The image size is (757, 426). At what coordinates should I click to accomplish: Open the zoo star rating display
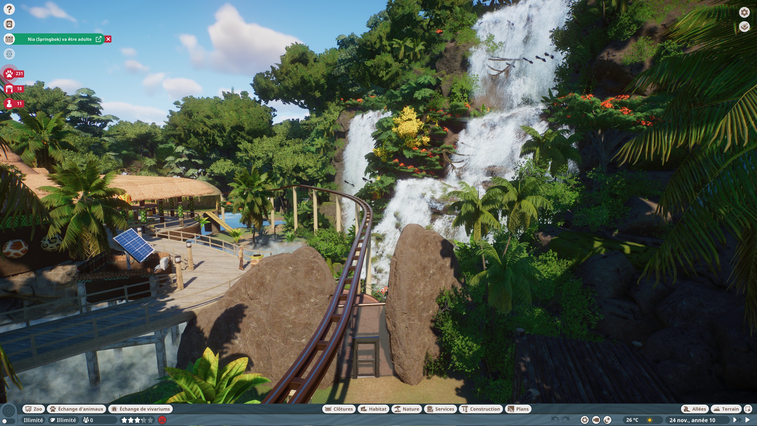click(138, 420)
